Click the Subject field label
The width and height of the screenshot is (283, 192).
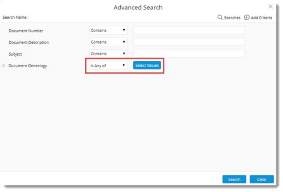pos(16,54)
